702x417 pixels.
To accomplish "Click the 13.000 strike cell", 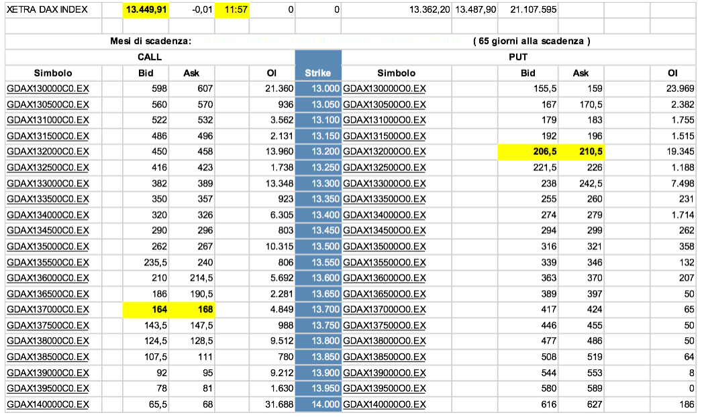I will point(318,88).
